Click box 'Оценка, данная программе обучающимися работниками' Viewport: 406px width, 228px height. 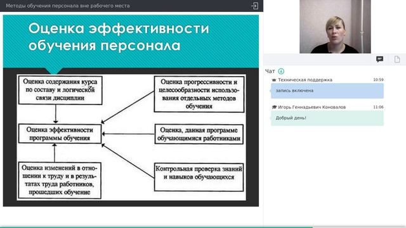(199, 134)
